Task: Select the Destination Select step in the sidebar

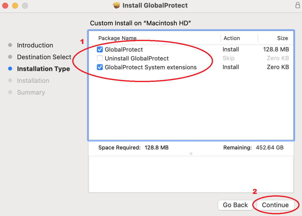Action: click(x=44, y=57)
